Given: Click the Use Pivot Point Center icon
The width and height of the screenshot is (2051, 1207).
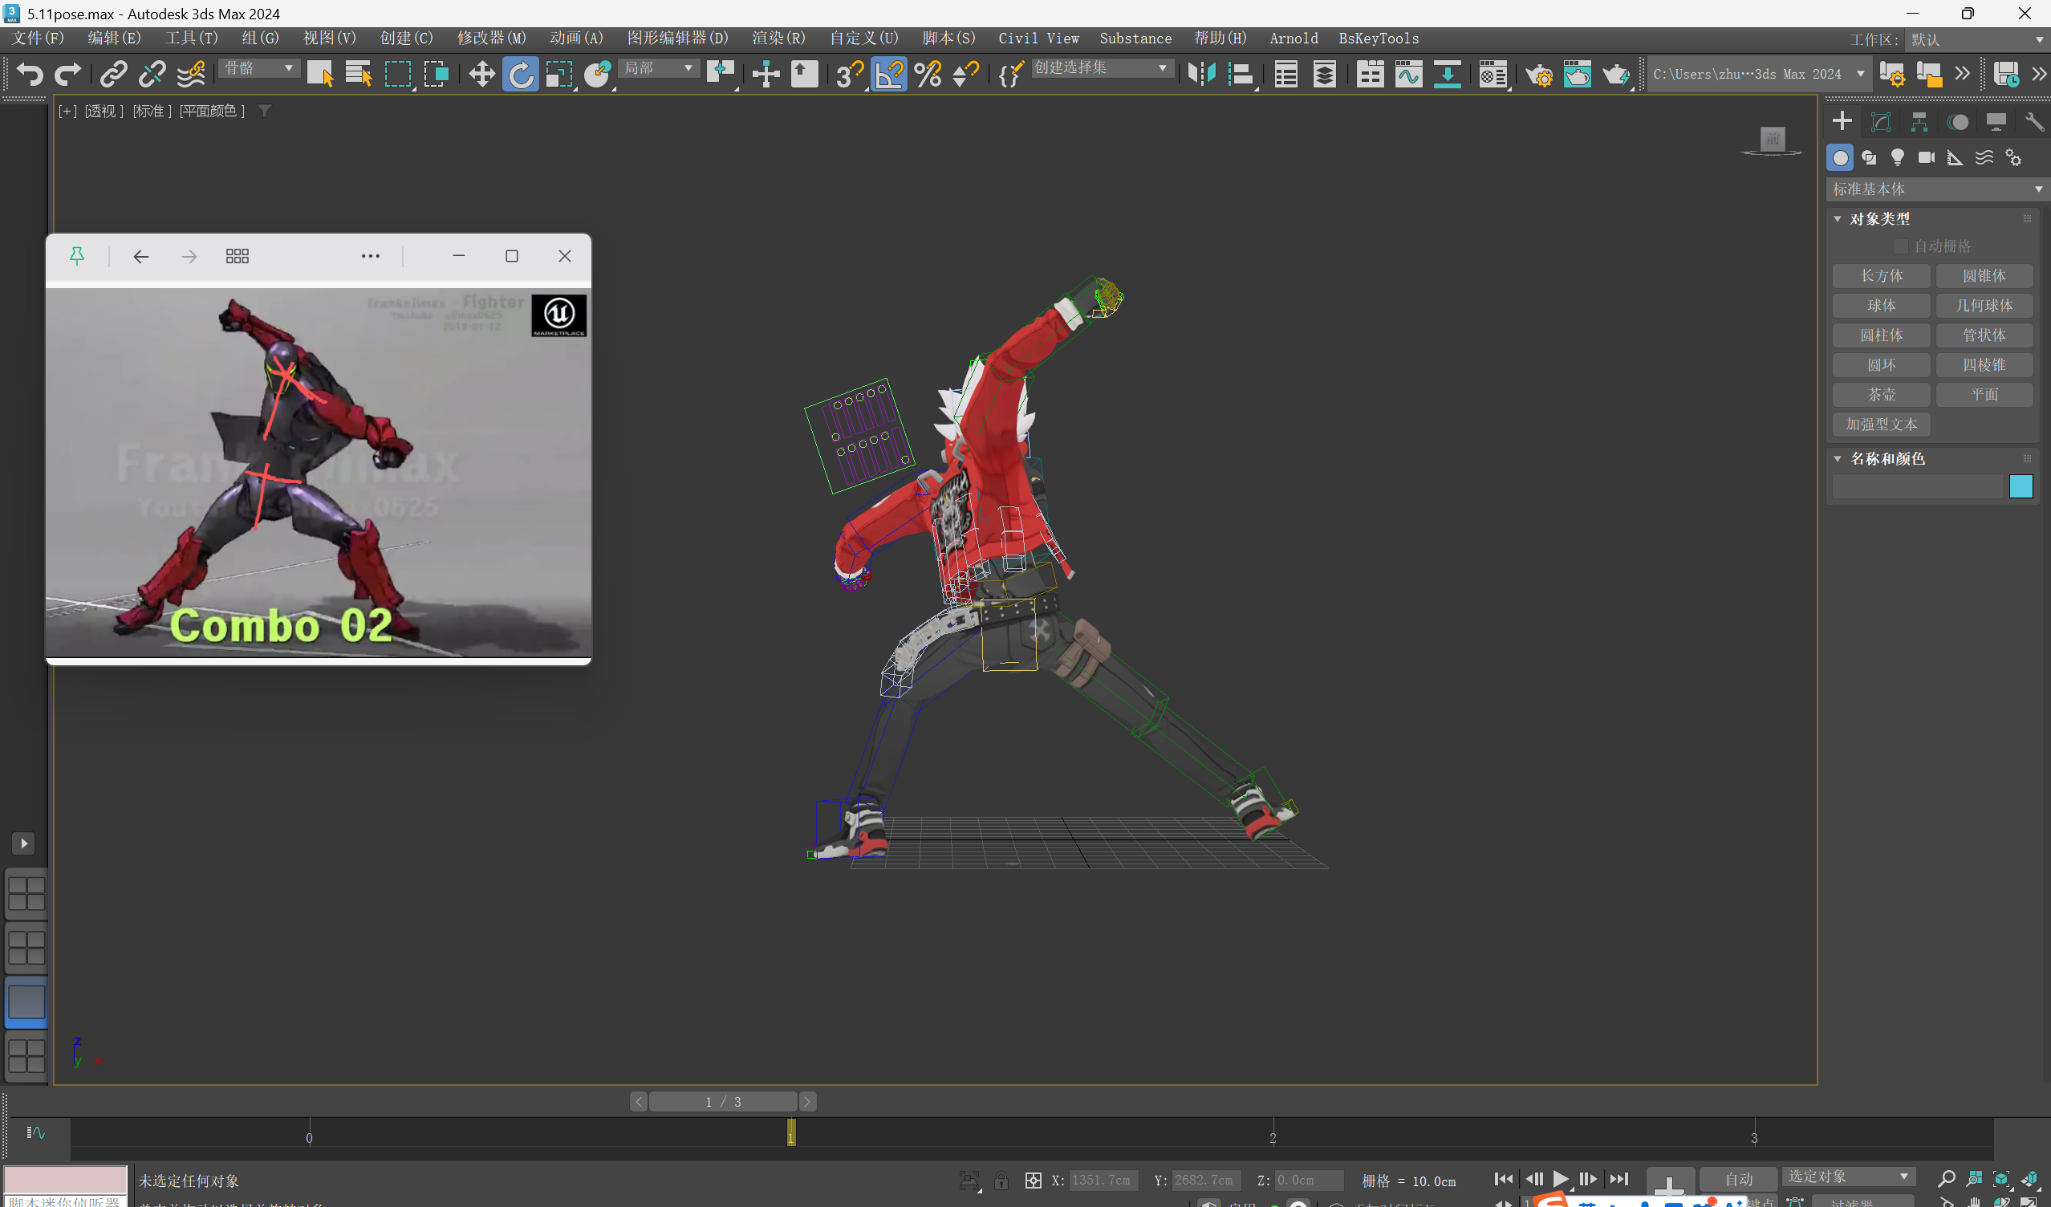Looking at the screenshot, I should (x=721, y=74).
